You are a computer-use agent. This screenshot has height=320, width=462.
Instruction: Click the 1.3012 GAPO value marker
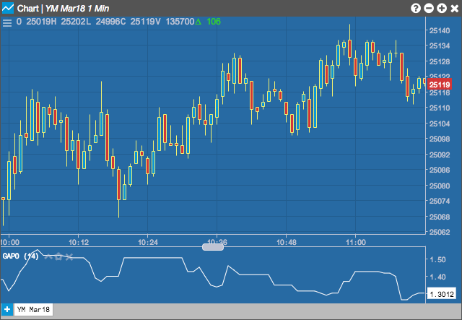(x=441, y=294)
